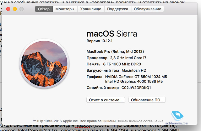201x131 pixels.
Task: Select the Хранилище tab
Action: coord(91,9)
